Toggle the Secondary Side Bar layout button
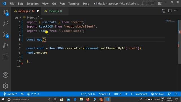This screenshot has width=181, height=102. tap(153, 3)
